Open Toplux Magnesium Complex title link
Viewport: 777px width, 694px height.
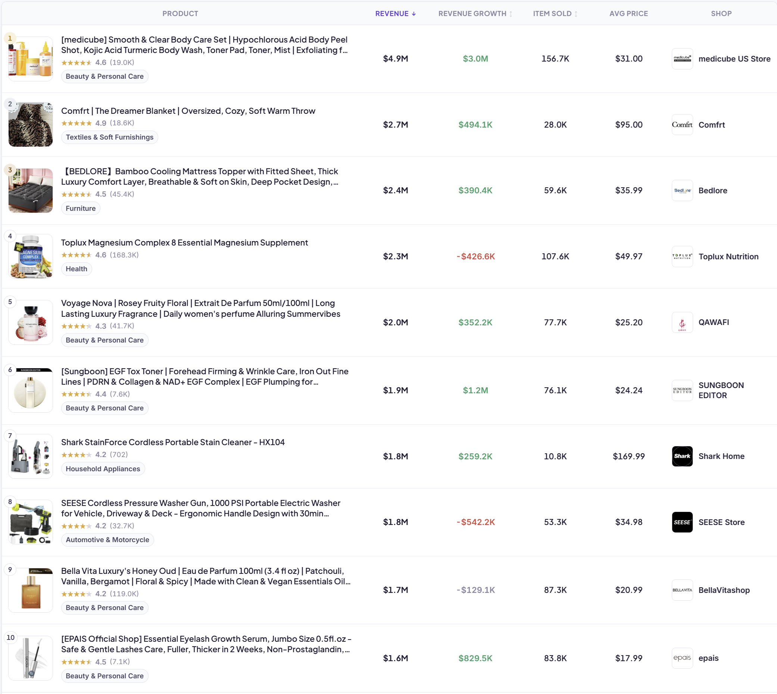click(x=184, y=243)
